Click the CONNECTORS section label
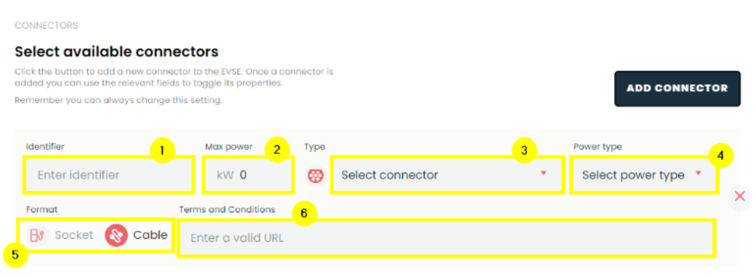This screenshot has height=278, width=756. [x=46, y=25]
